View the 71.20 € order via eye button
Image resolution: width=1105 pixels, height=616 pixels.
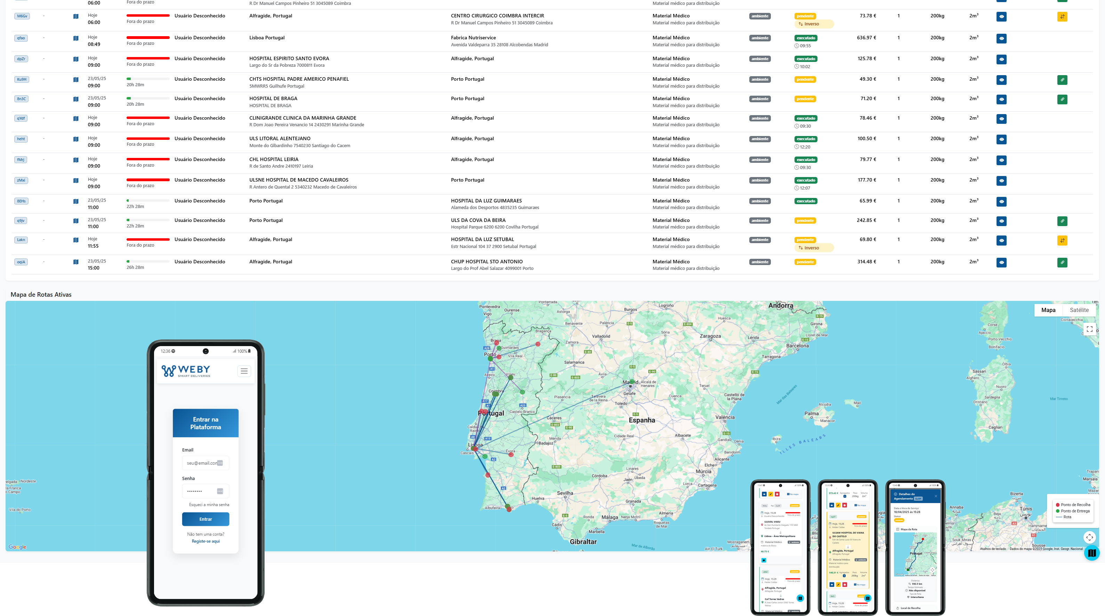1001,99
